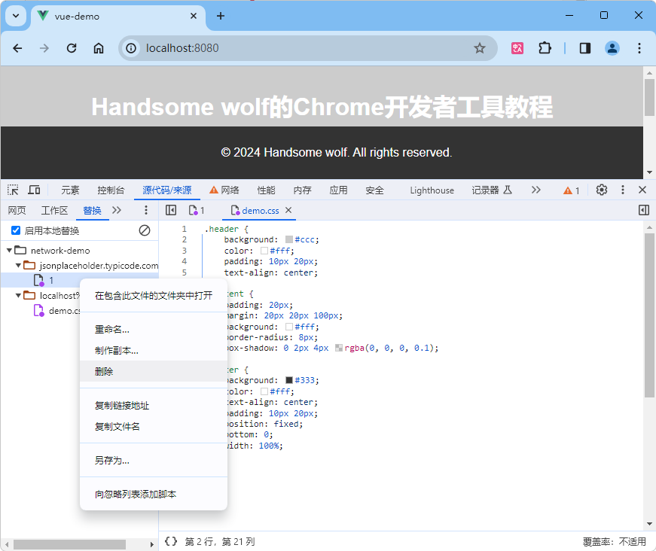
Task: Select demo.css file in tree
Action: pos(56,311)
